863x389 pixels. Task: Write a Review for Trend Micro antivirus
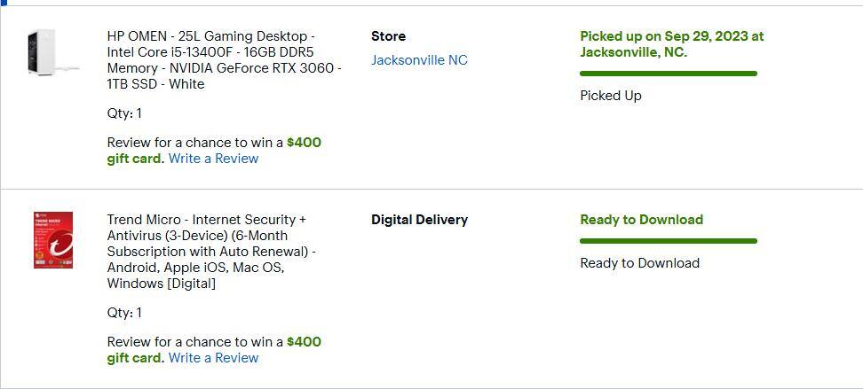pos(213,358)
